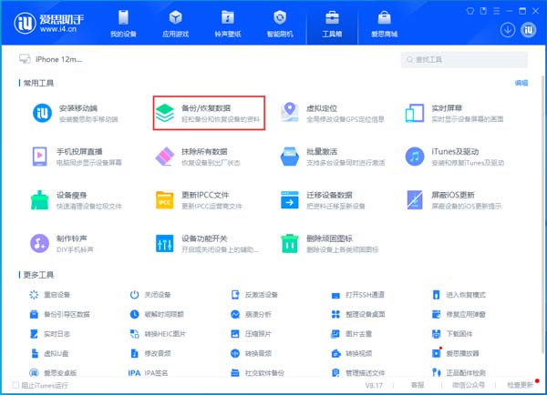Screen dimensions: 547x395
Task: Switch to the 应用游戏 tab
Action: click(x=175, y=24)
